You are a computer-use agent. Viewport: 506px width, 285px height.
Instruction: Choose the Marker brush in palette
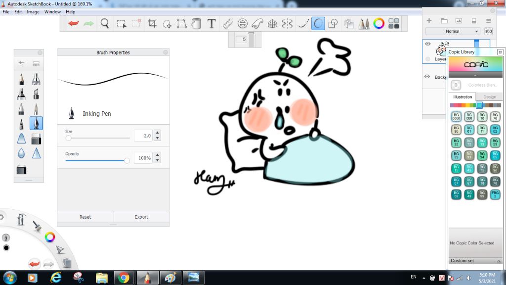[x=21, y=94]
